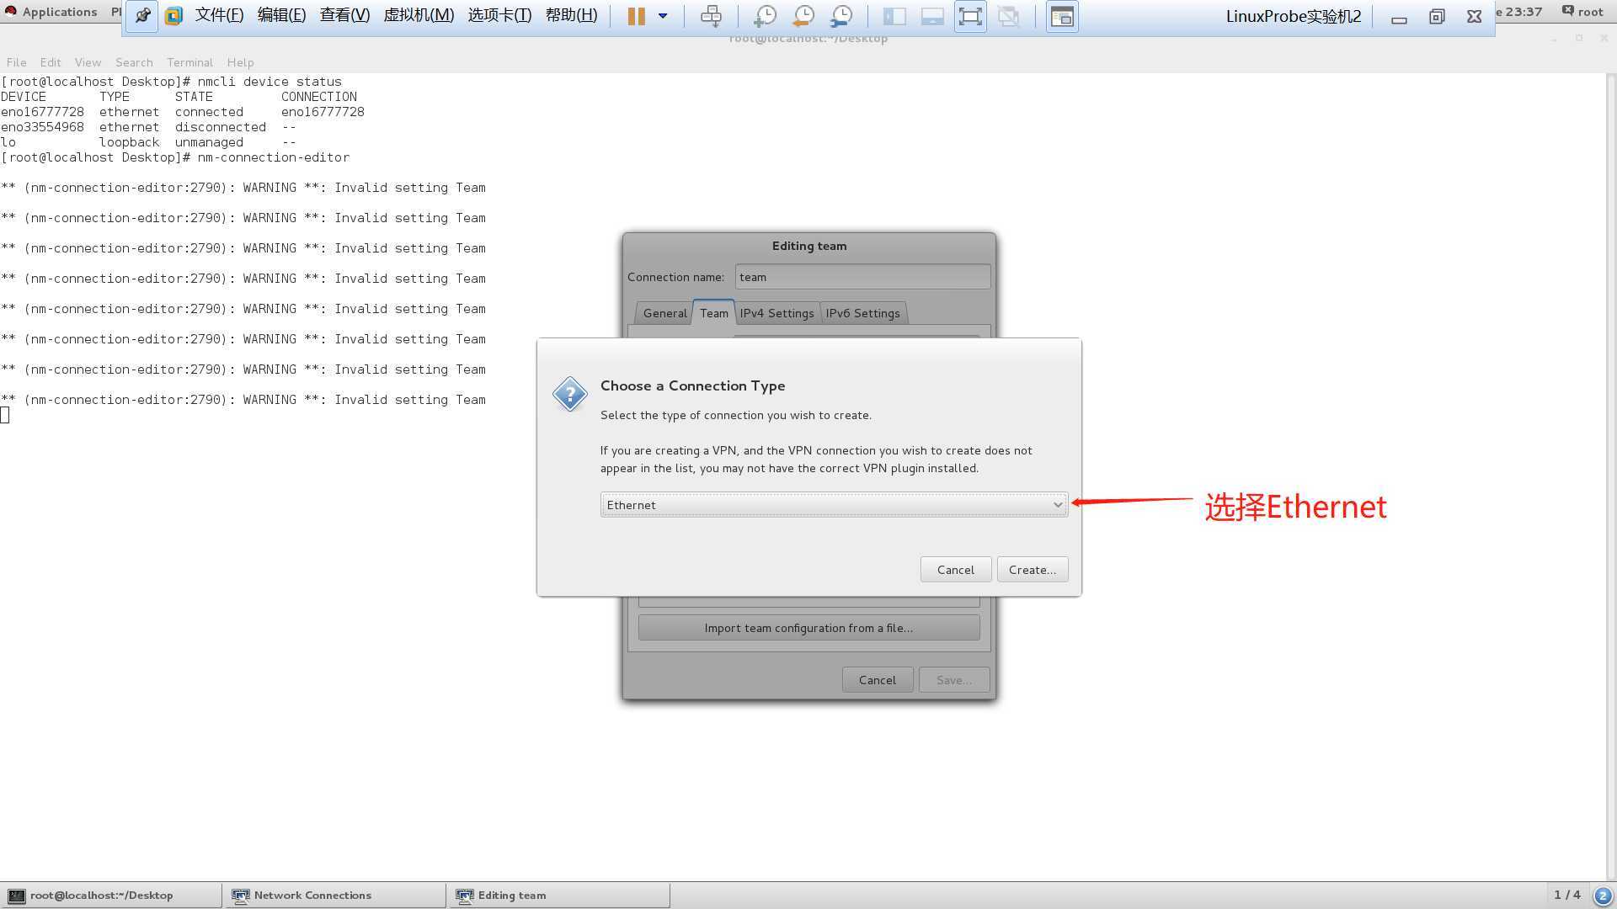The width and height of the screenshot is (1617, 909).
Task: Click General tab in Editing team dialog
Action: tap(664, 313)
